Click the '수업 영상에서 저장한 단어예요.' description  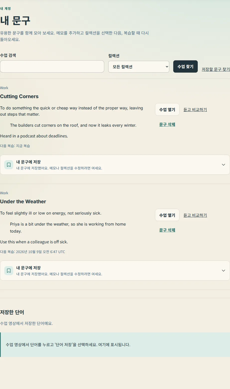(26, 323)
